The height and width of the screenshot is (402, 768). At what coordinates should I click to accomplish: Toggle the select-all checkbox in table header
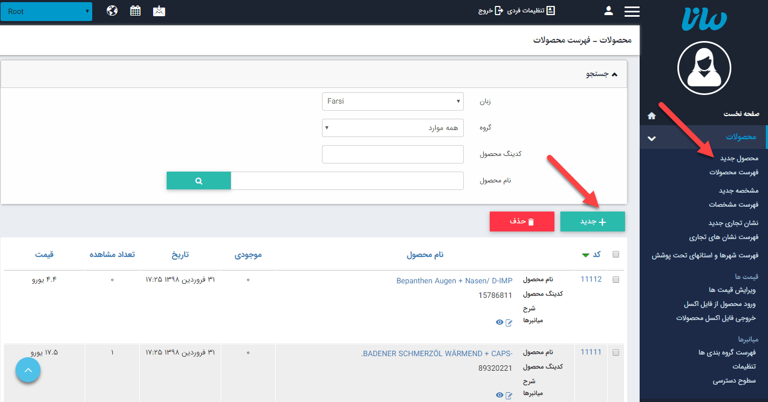coord(616,255)
